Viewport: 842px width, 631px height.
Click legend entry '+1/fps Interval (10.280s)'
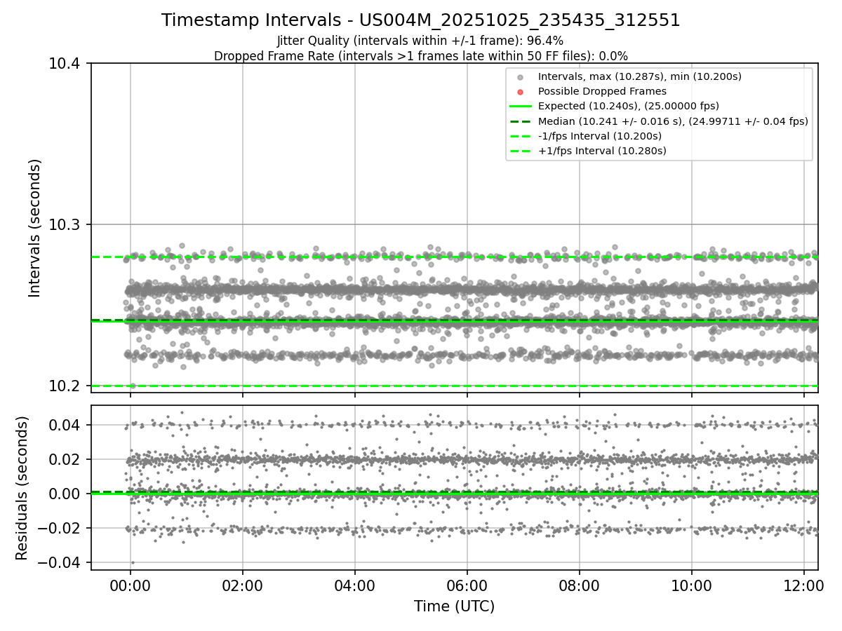pos(602,151)
